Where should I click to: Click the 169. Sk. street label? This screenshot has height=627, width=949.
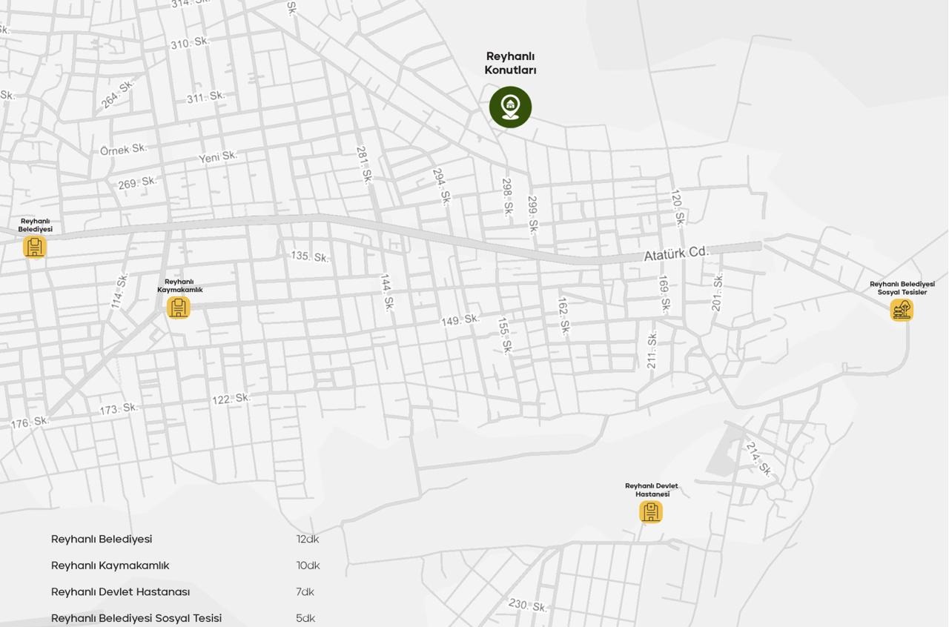[x=664, y=293]
